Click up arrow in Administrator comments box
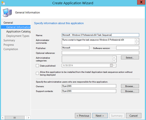146x120 pixels. pyautogui.click(x=137, y=40)
